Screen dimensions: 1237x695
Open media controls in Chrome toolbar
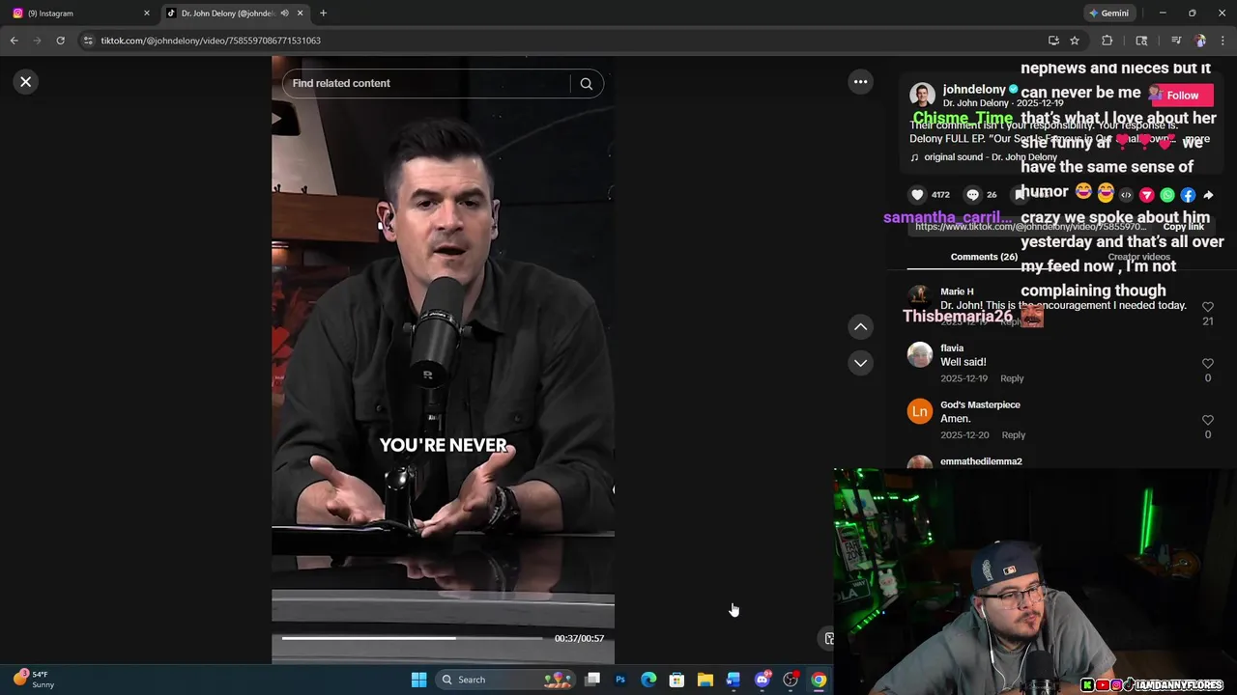point(1176,41)
